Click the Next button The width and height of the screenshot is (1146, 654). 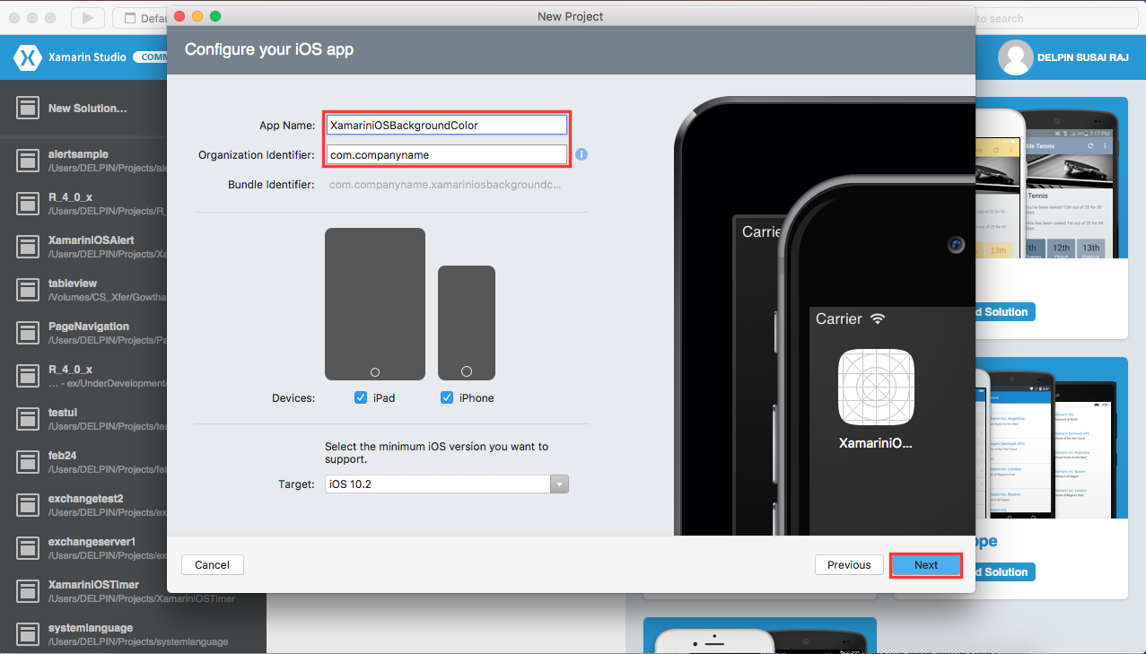[925, 564]
